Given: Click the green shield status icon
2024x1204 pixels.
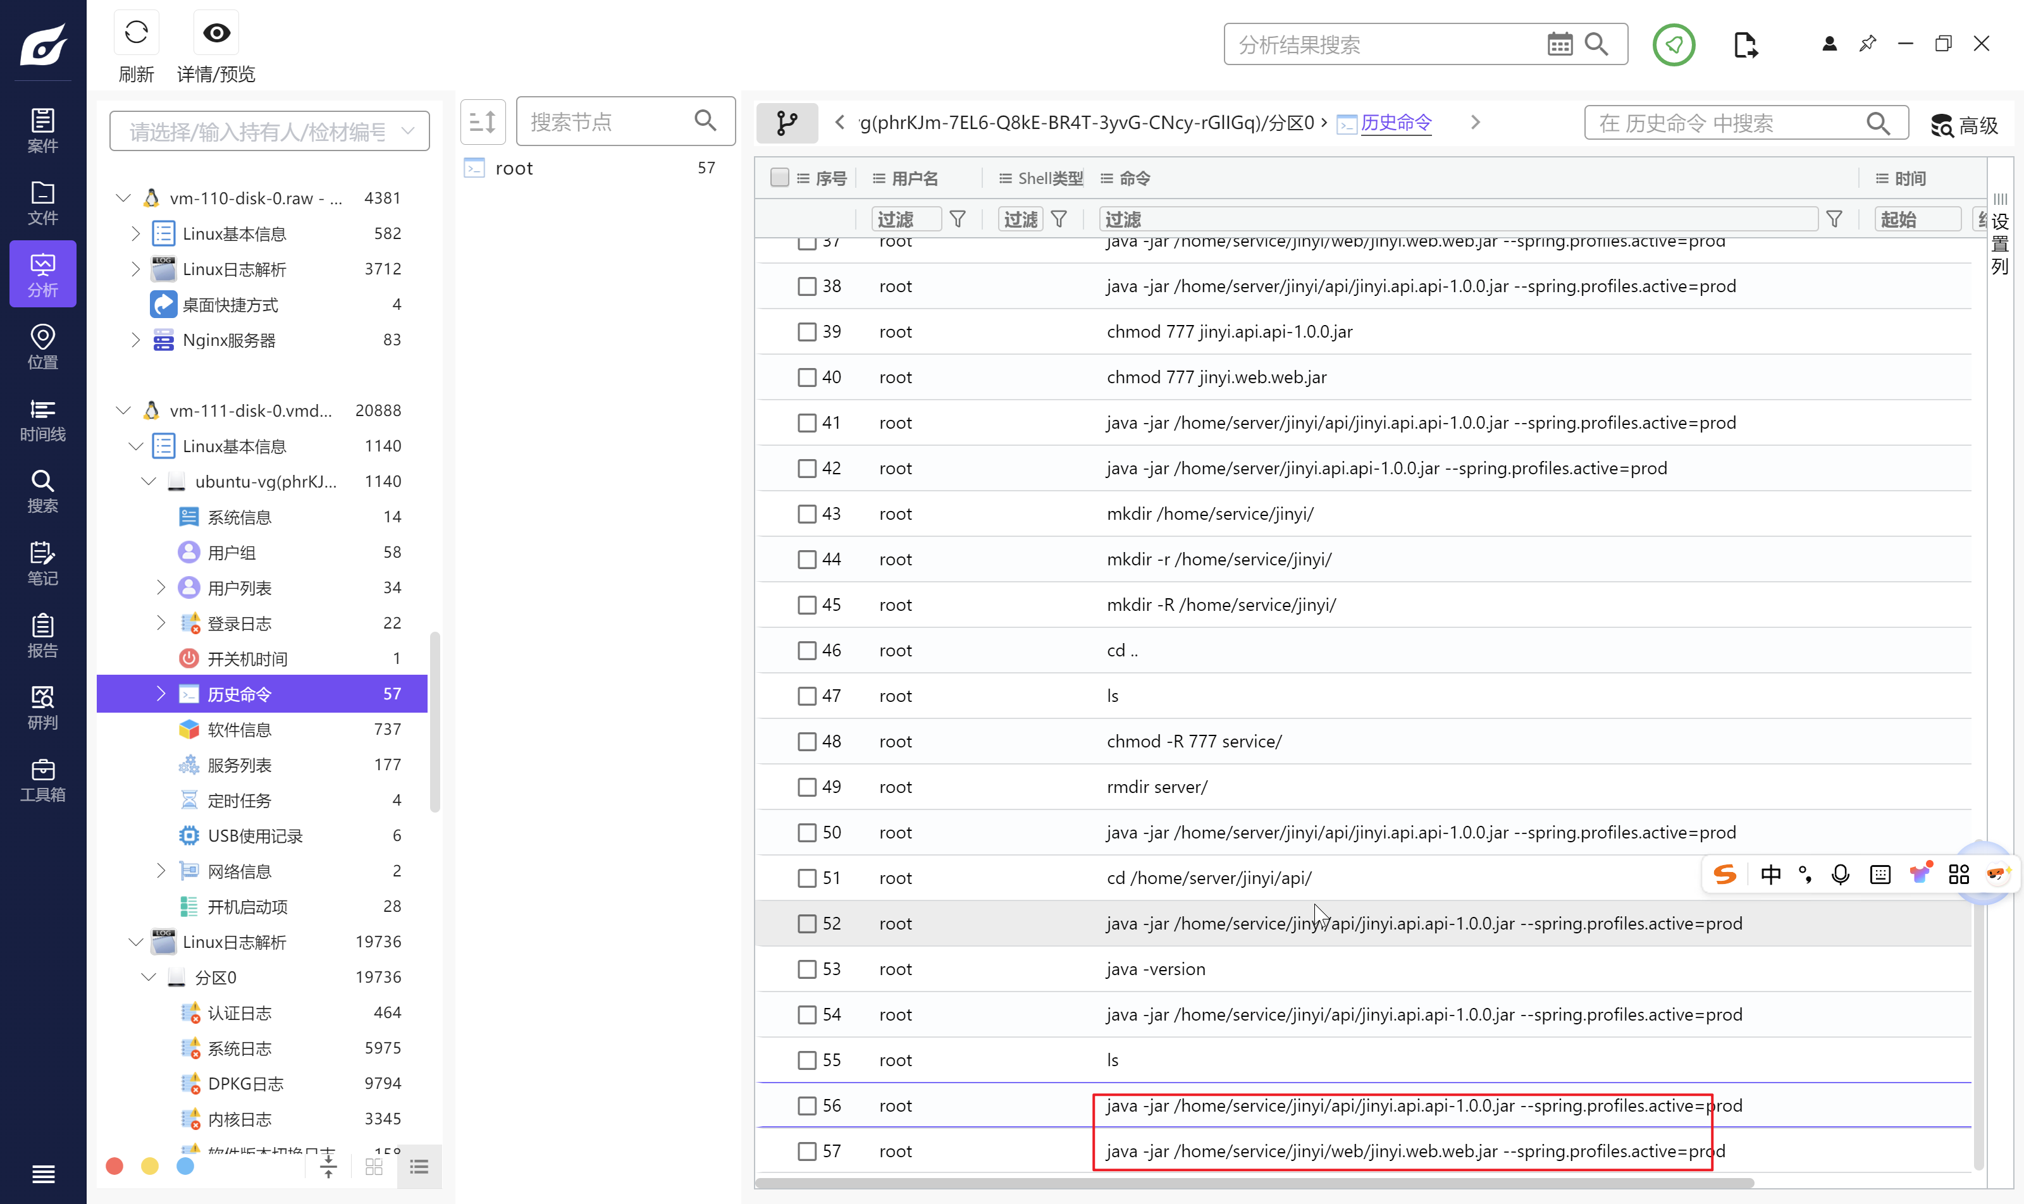Looking at the screenshot, I should pos(1672,45).
